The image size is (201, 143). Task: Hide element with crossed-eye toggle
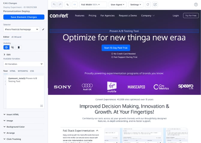point(13,47)
